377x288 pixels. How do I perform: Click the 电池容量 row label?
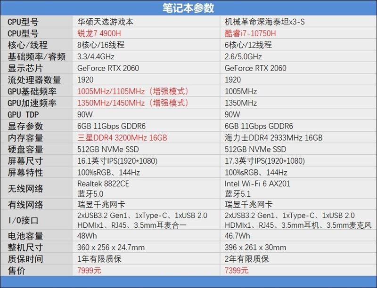[25, 236]
